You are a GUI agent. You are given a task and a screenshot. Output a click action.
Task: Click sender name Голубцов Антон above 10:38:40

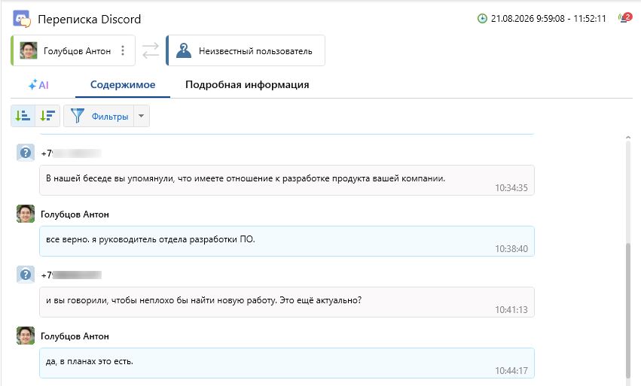75,214
